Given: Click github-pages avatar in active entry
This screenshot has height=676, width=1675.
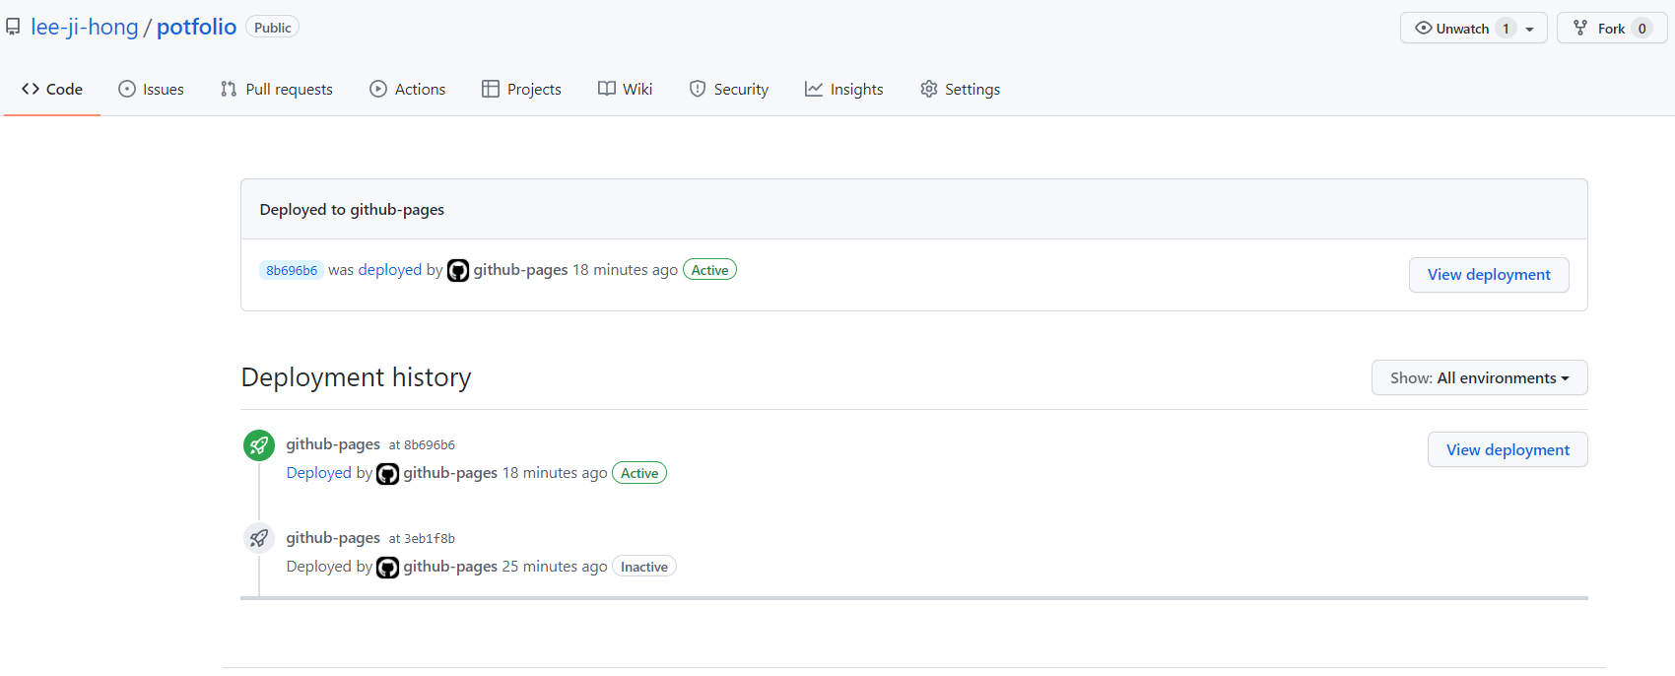Looking at the screenshot, I should [x=388, y=474].
